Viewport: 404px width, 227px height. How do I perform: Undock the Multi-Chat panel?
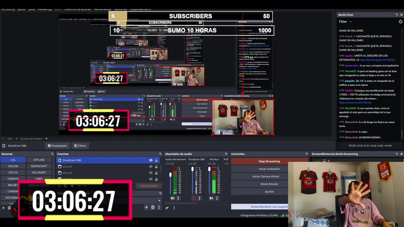pos(397,15)
